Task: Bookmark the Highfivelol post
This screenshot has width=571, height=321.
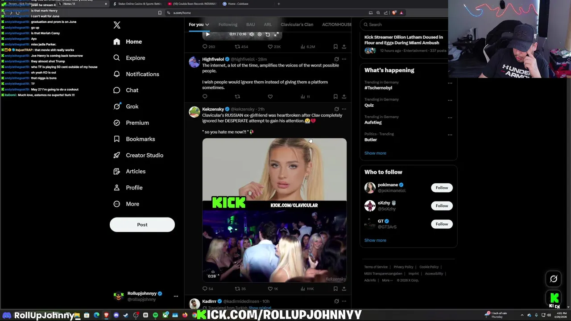Action: pyautogui.click(x=335, y=96)
